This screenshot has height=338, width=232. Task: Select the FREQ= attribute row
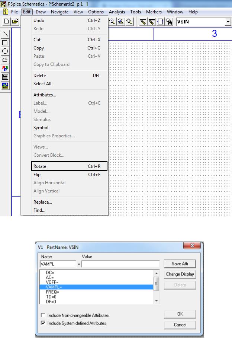coord(96,292)
